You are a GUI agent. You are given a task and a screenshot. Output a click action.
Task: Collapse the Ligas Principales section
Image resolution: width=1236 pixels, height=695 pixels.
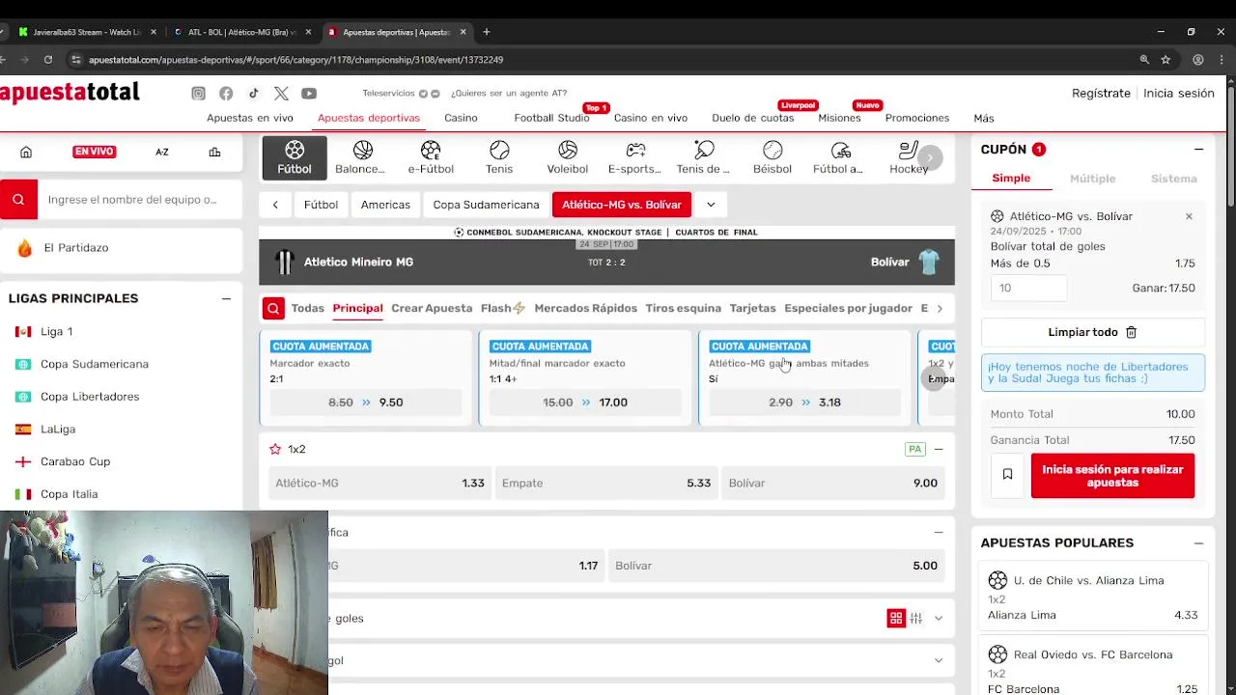[226, 298]
